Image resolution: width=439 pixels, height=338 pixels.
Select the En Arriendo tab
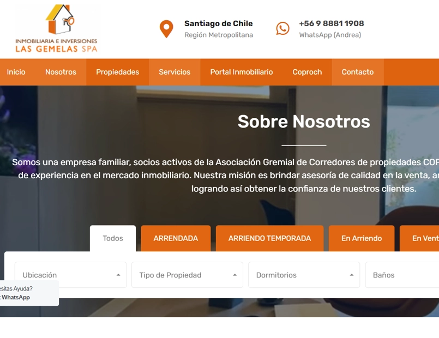coord(362,238)
